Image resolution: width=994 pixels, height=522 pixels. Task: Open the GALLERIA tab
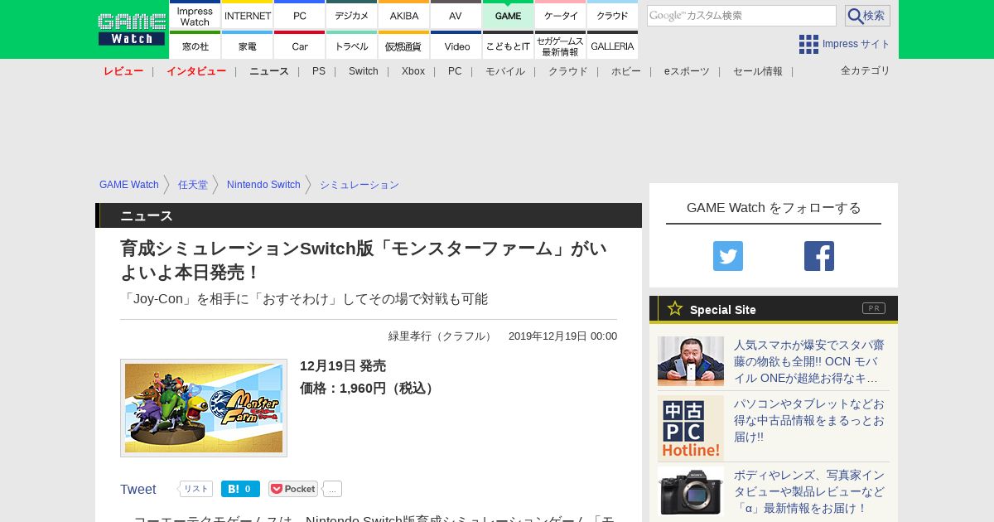tap(613, 46)
